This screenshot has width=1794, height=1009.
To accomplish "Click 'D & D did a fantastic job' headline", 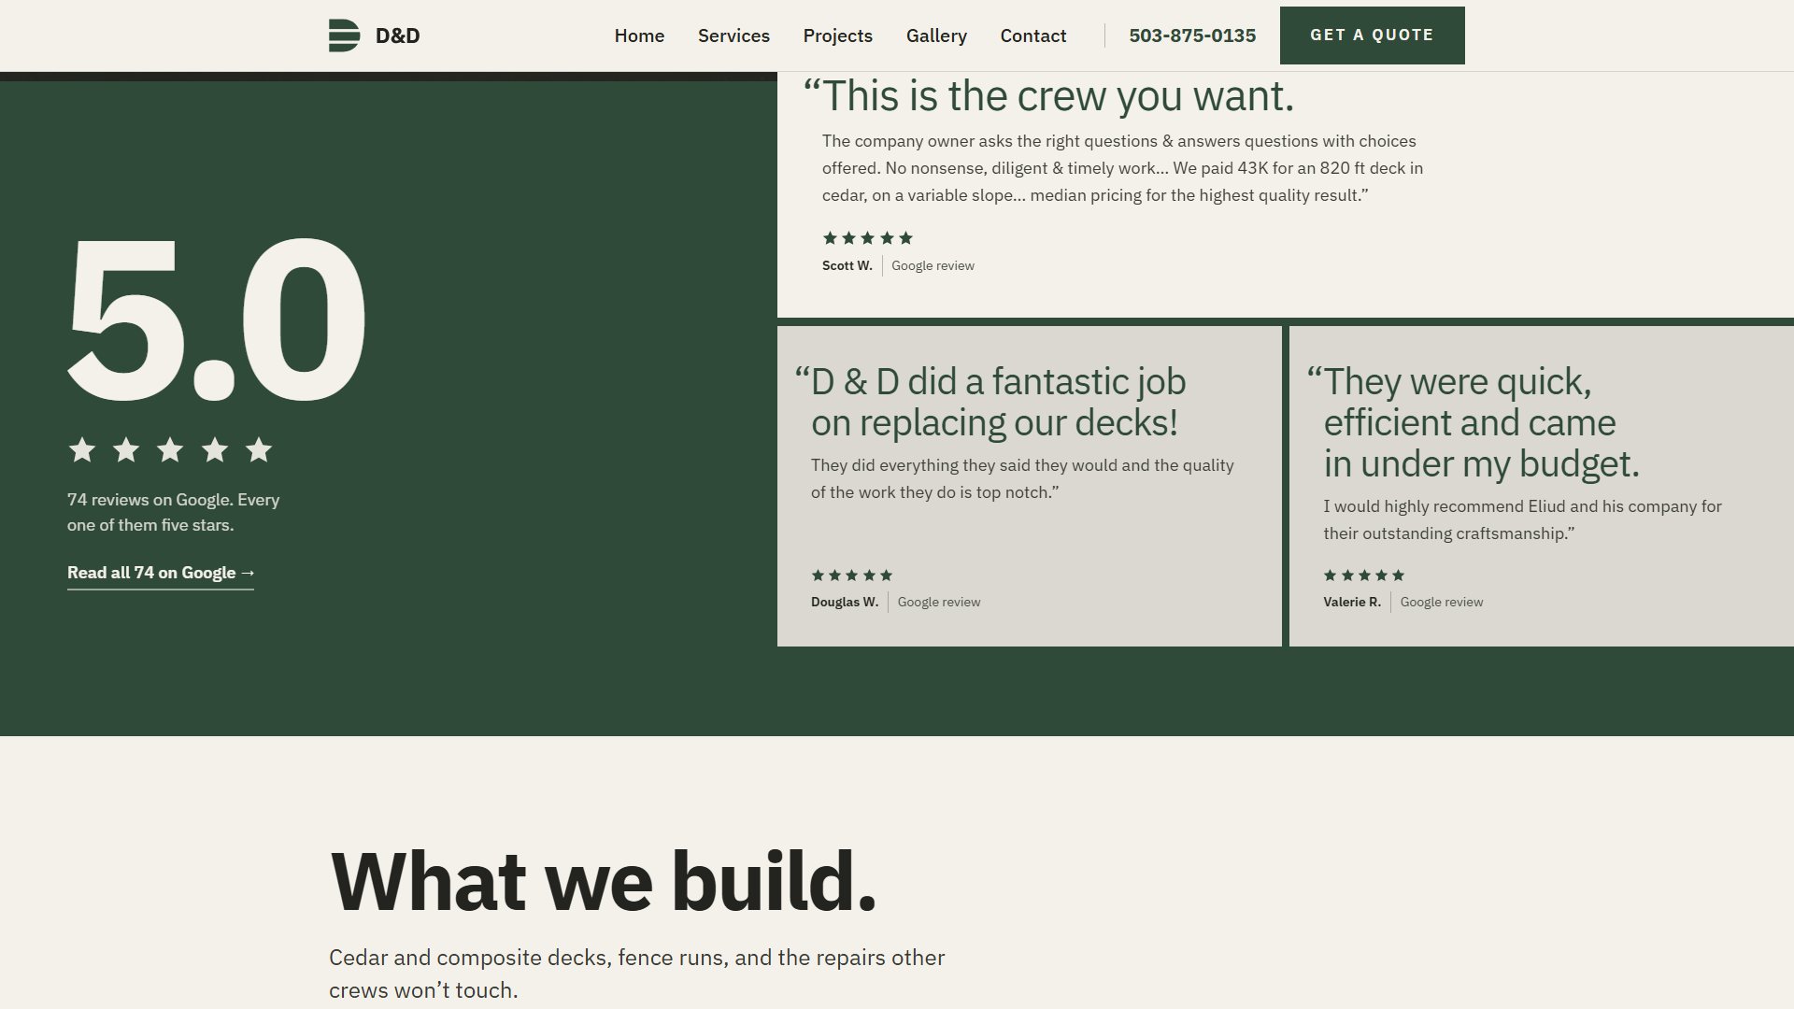I will coord(990,402).
